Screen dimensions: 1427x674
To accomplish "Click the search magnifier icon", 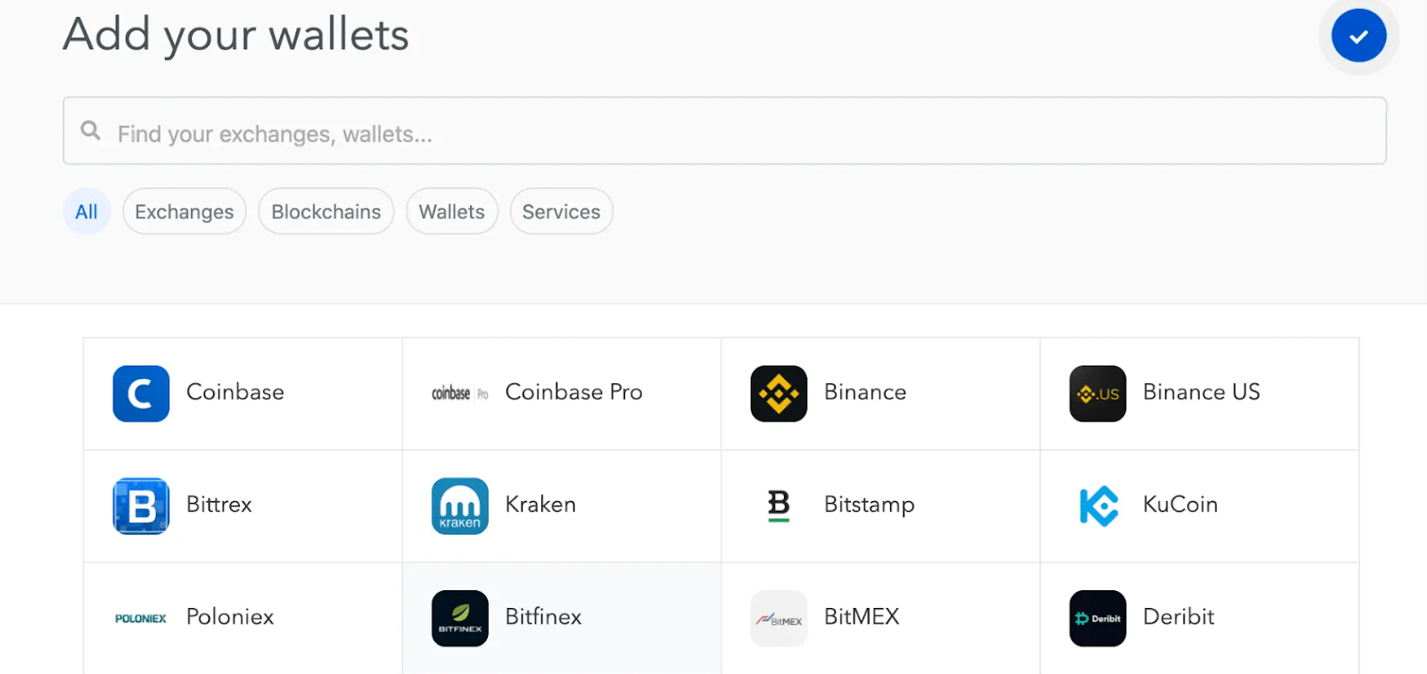I will (x=90, y=130).
